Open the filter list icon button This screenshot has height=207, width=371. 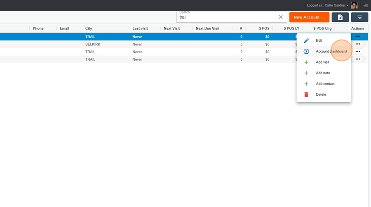tap(359, 17)
